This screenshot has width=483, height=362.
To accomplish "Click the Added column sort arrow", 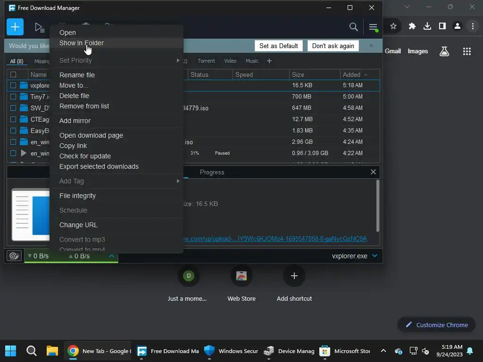I will click(x=366, y=75).
